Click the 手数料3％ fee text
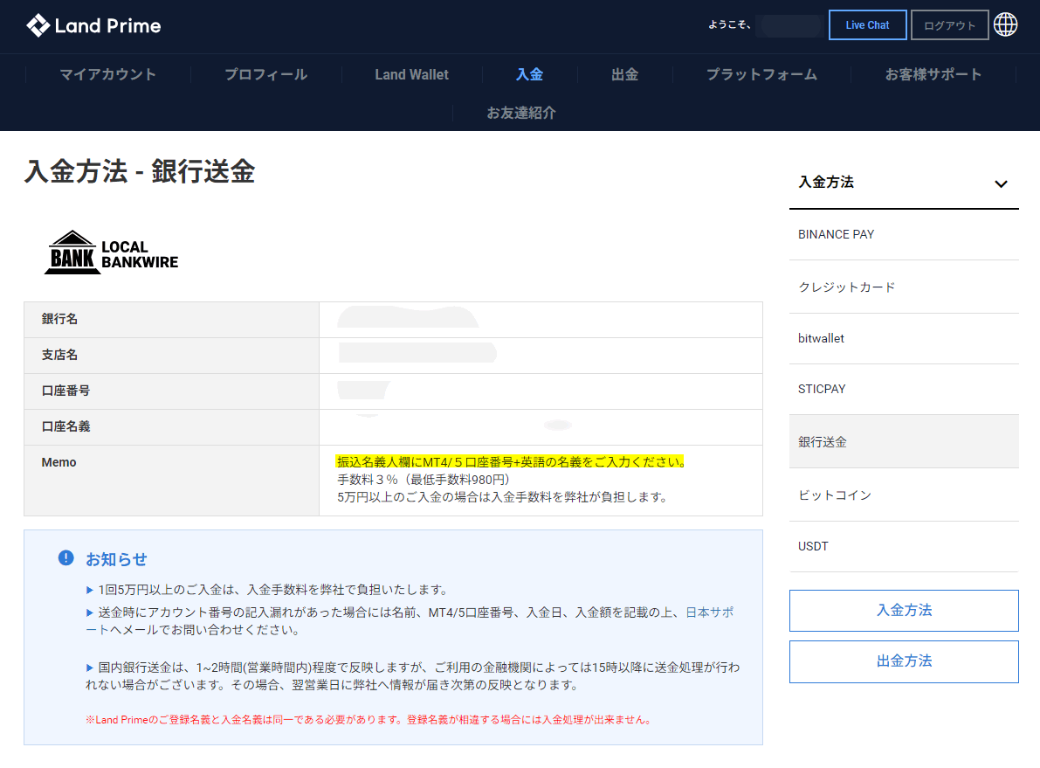Viewport: 1040px width, 768px height. [424, 480]
